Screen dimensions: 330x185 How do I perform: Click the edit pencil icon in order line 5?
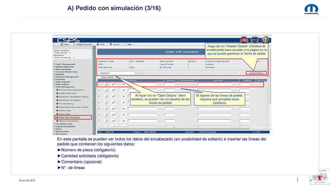[x=113, y=109]
